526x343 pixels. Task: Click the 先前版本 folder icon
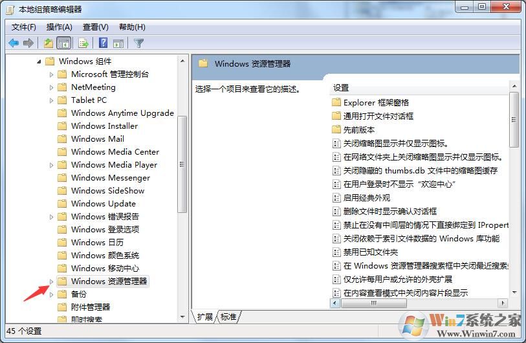[336, 129]
